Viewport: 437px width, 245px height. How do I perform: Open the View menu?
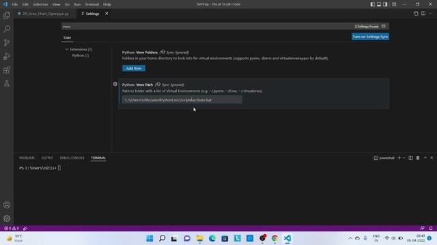coord(56,5)
